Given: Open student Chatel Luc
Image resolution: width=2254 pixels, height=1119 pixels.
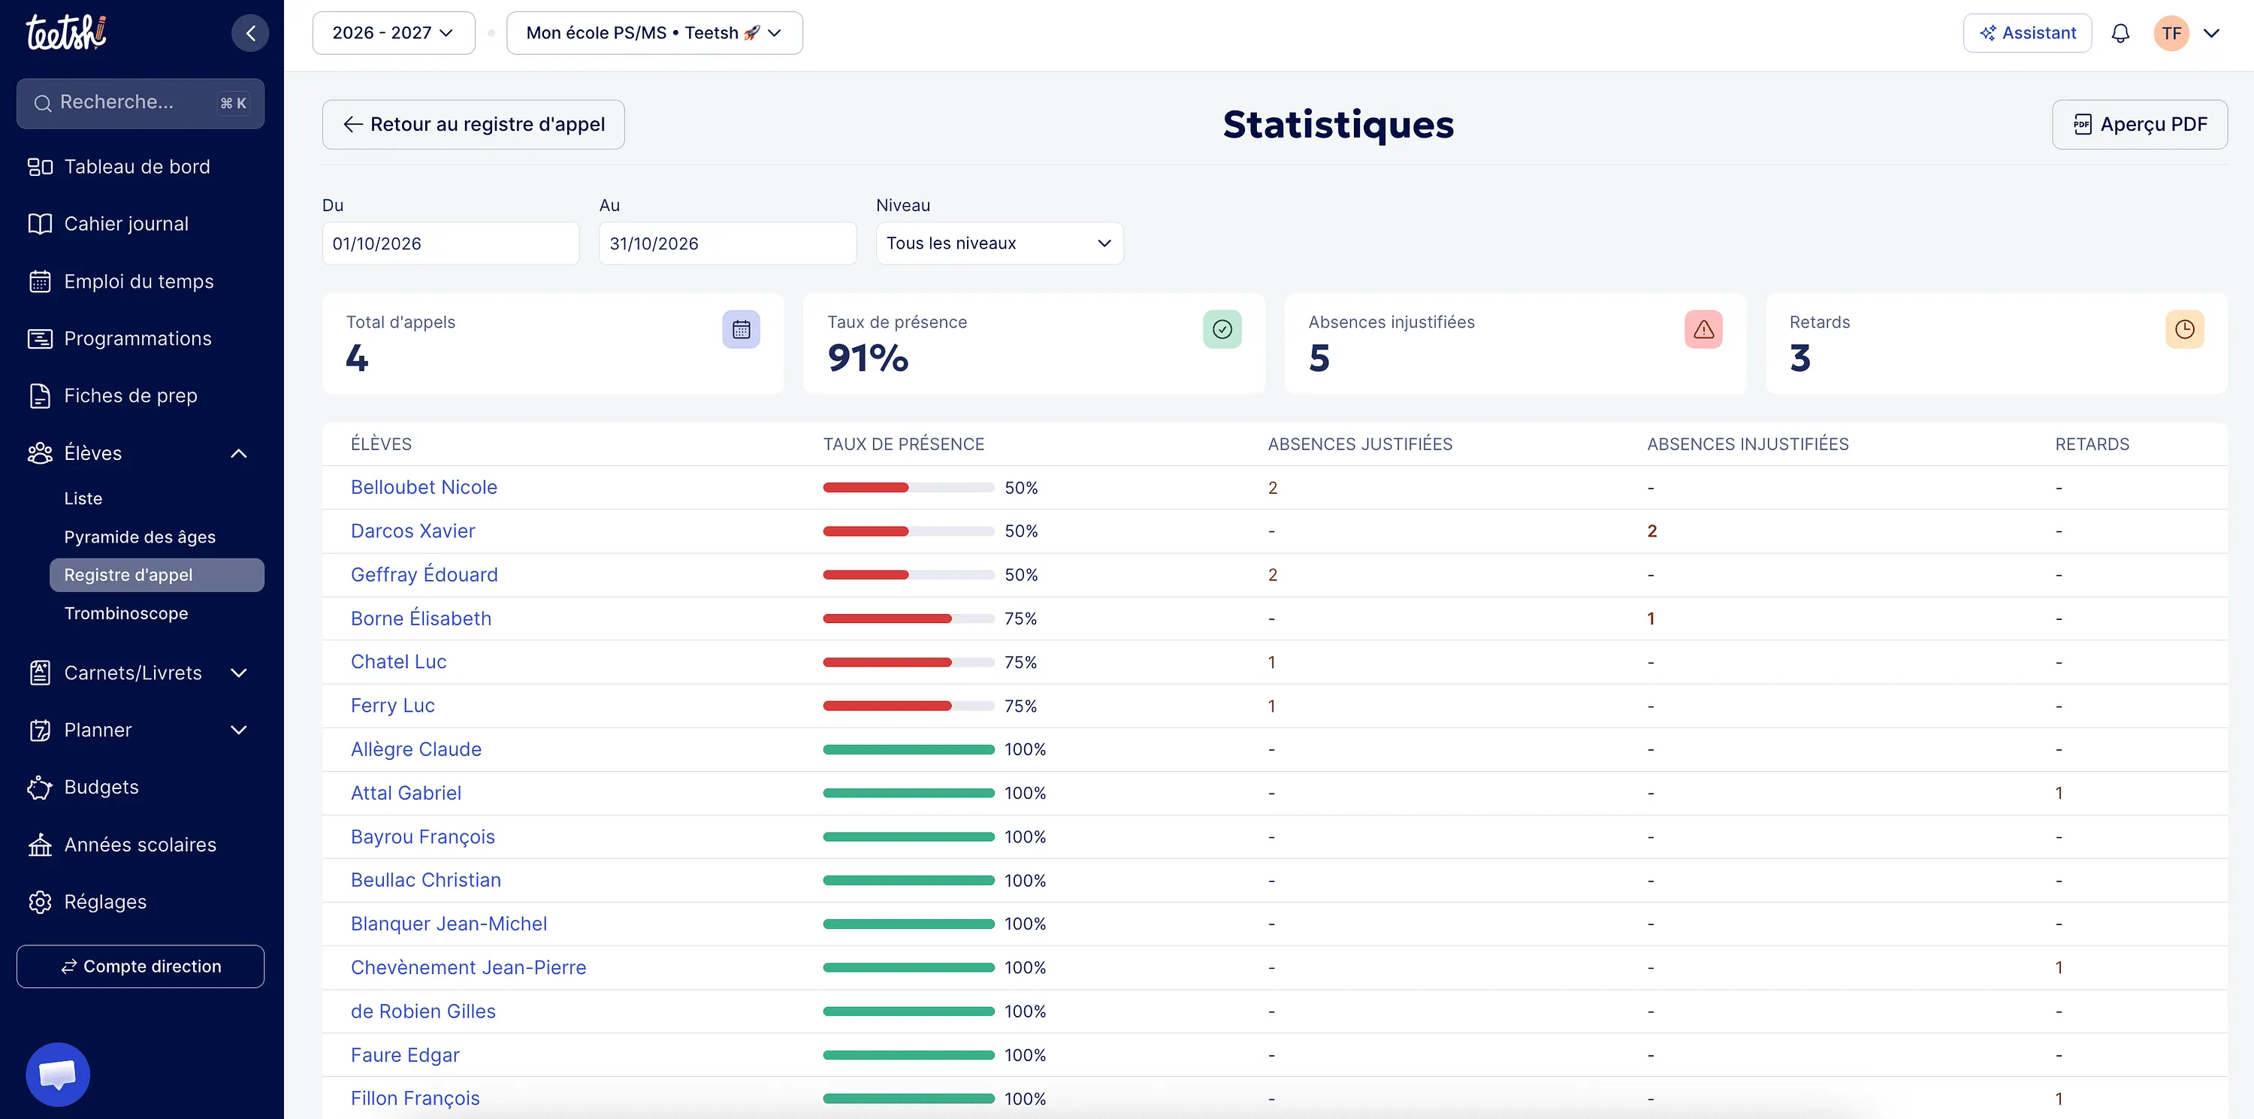Looking at the screenshot, I should point(399,662).
